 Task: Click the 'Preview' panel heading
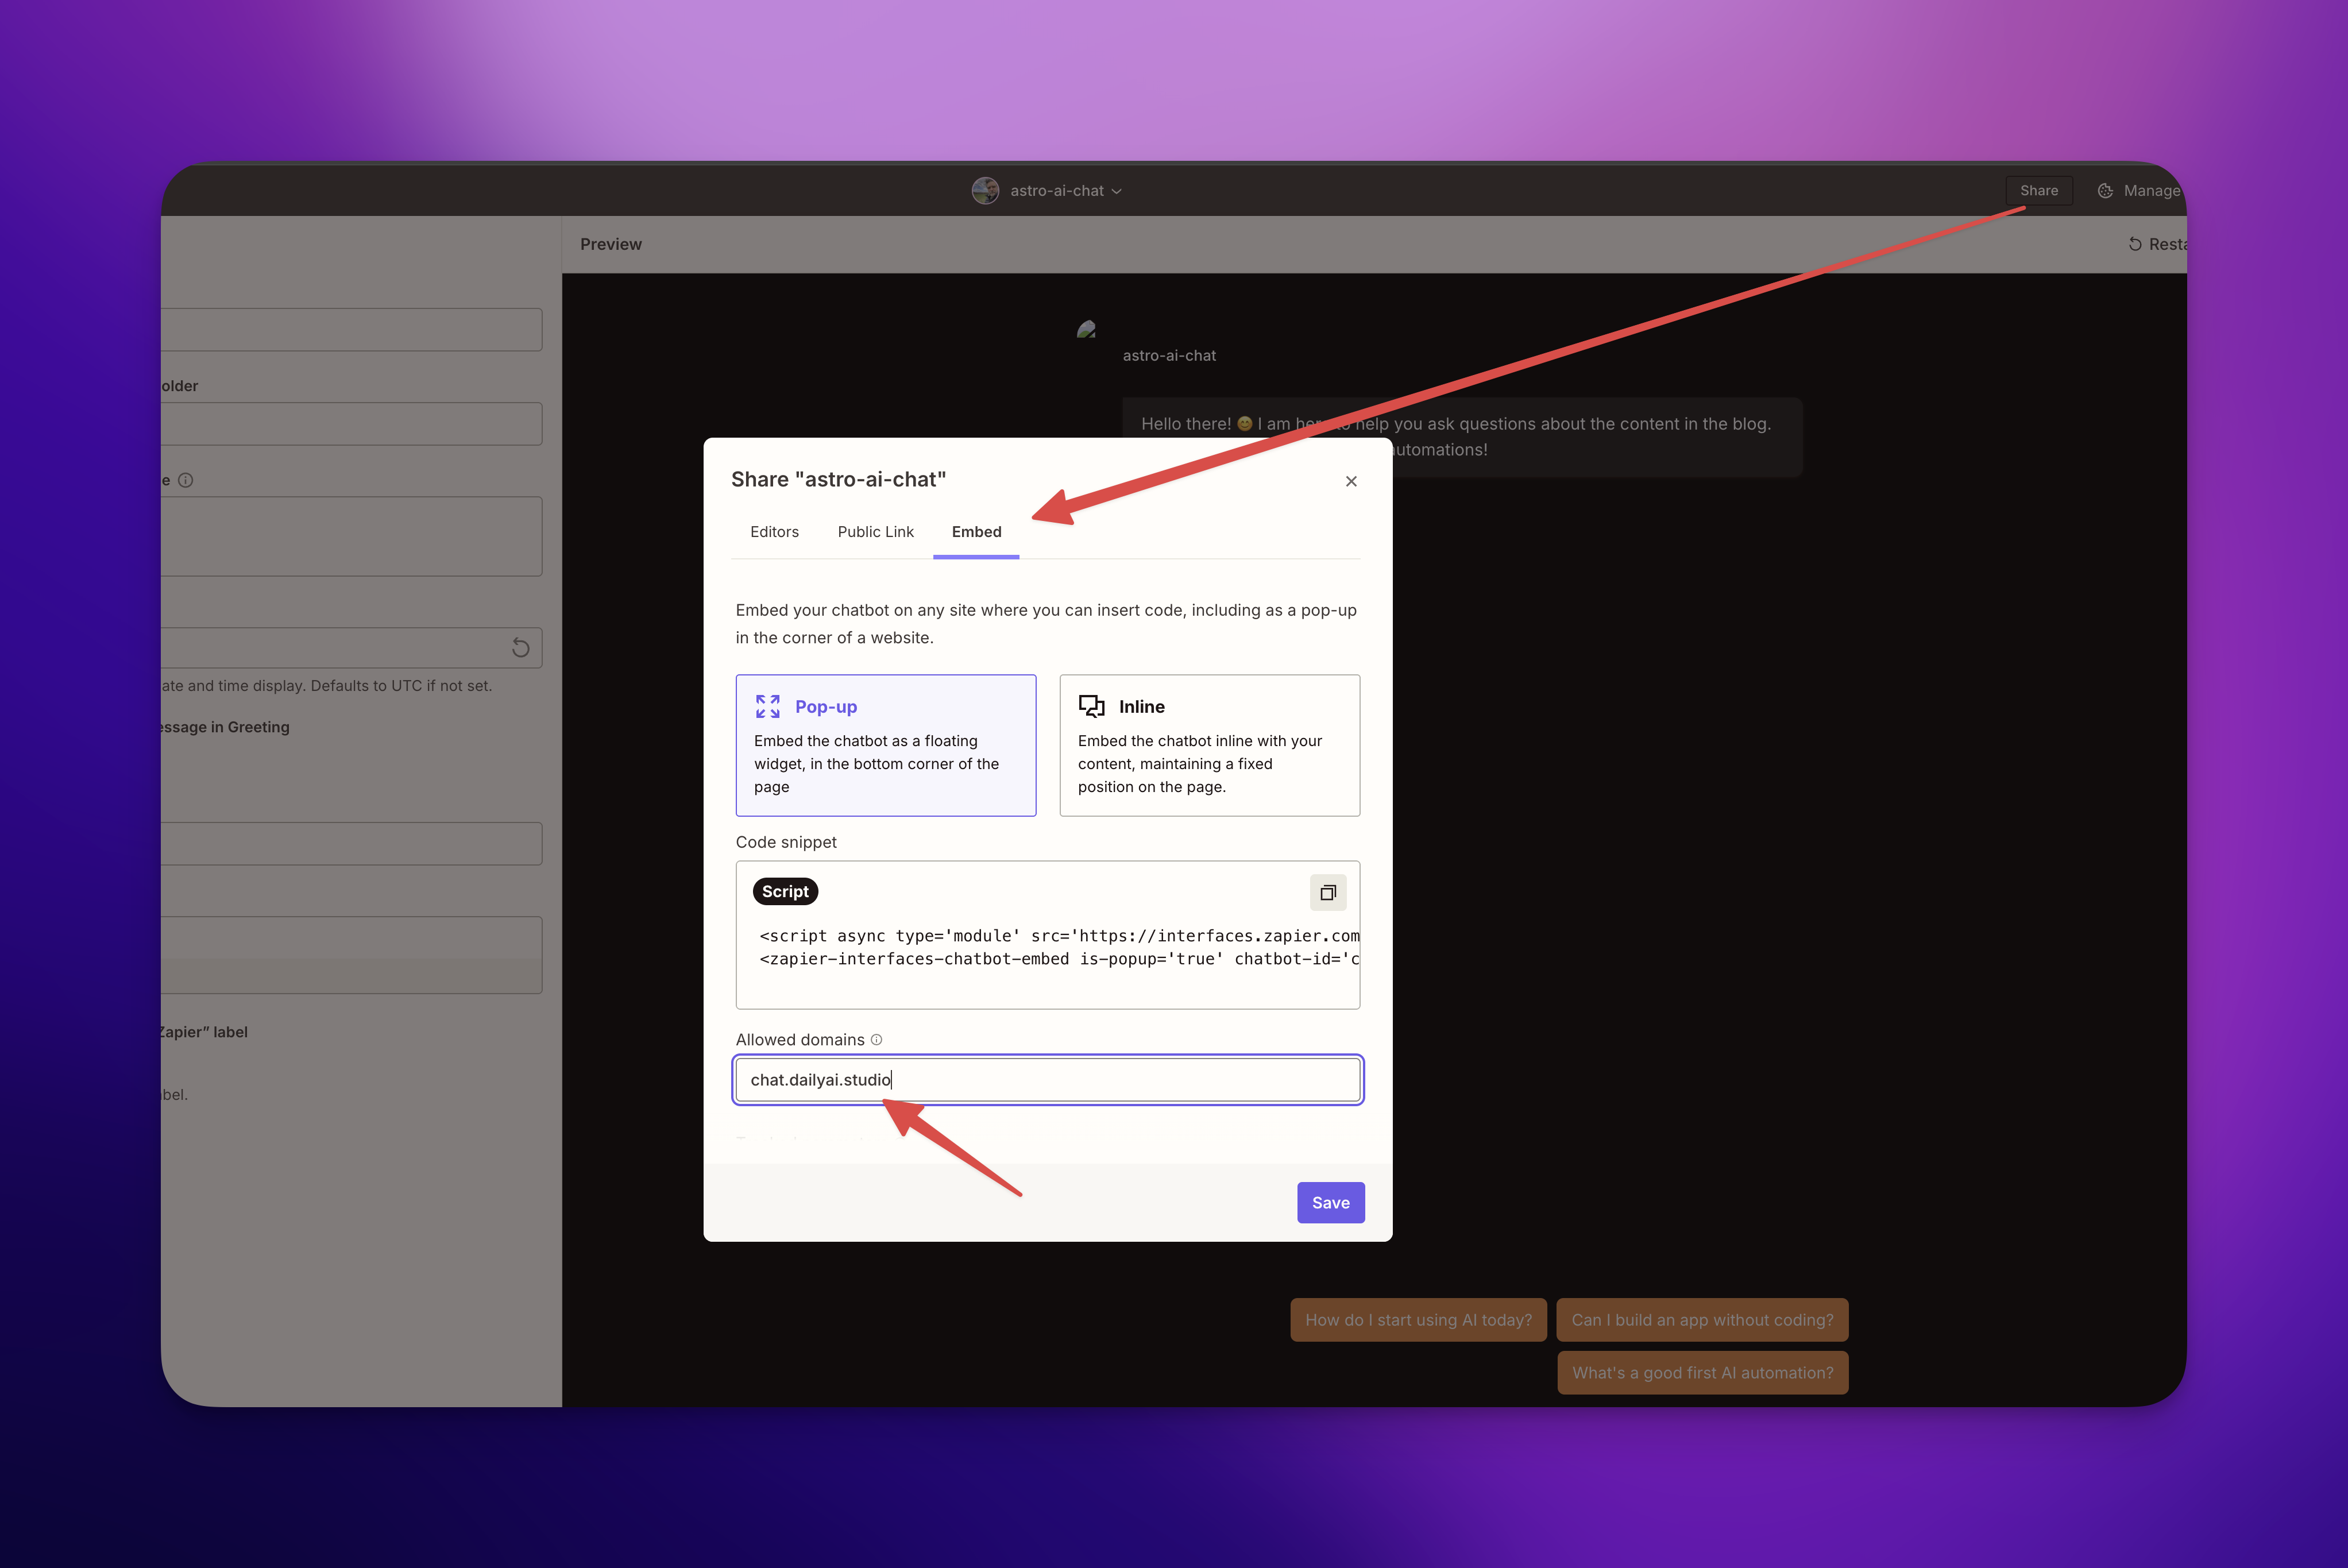click(611, 244)
